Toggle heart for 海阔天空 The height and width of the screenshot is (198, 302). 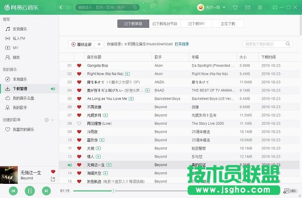(x=79, y=173)
